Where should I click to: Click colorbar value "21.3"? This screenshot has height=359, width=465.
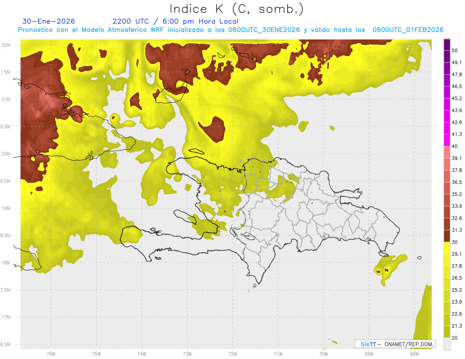[x=457, y=326]
